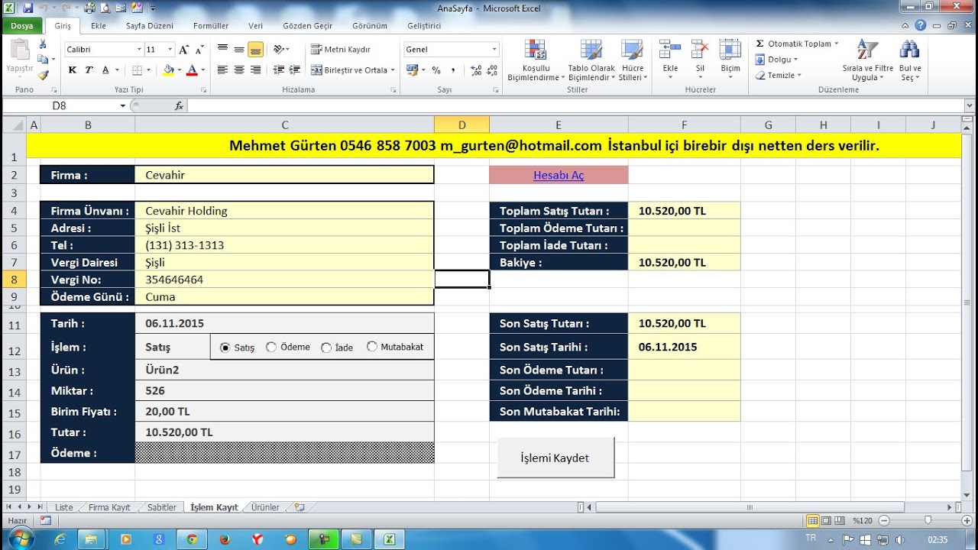Switch to the Ürünler sheet
Screen dimensions: 978x550
(x=265, y=507)
